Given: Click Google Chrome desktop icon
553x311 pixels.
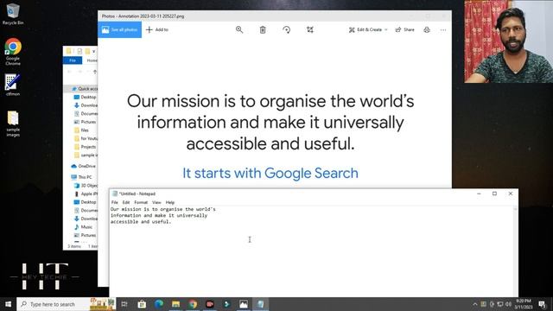Looking at the screenshot, I should tap(13, 52).
